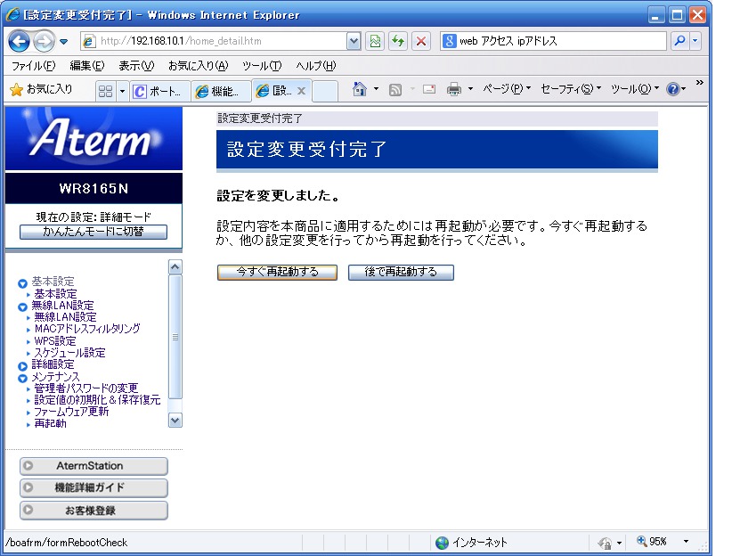Click the インターネット zone globe icon

[x=442, y=543]
